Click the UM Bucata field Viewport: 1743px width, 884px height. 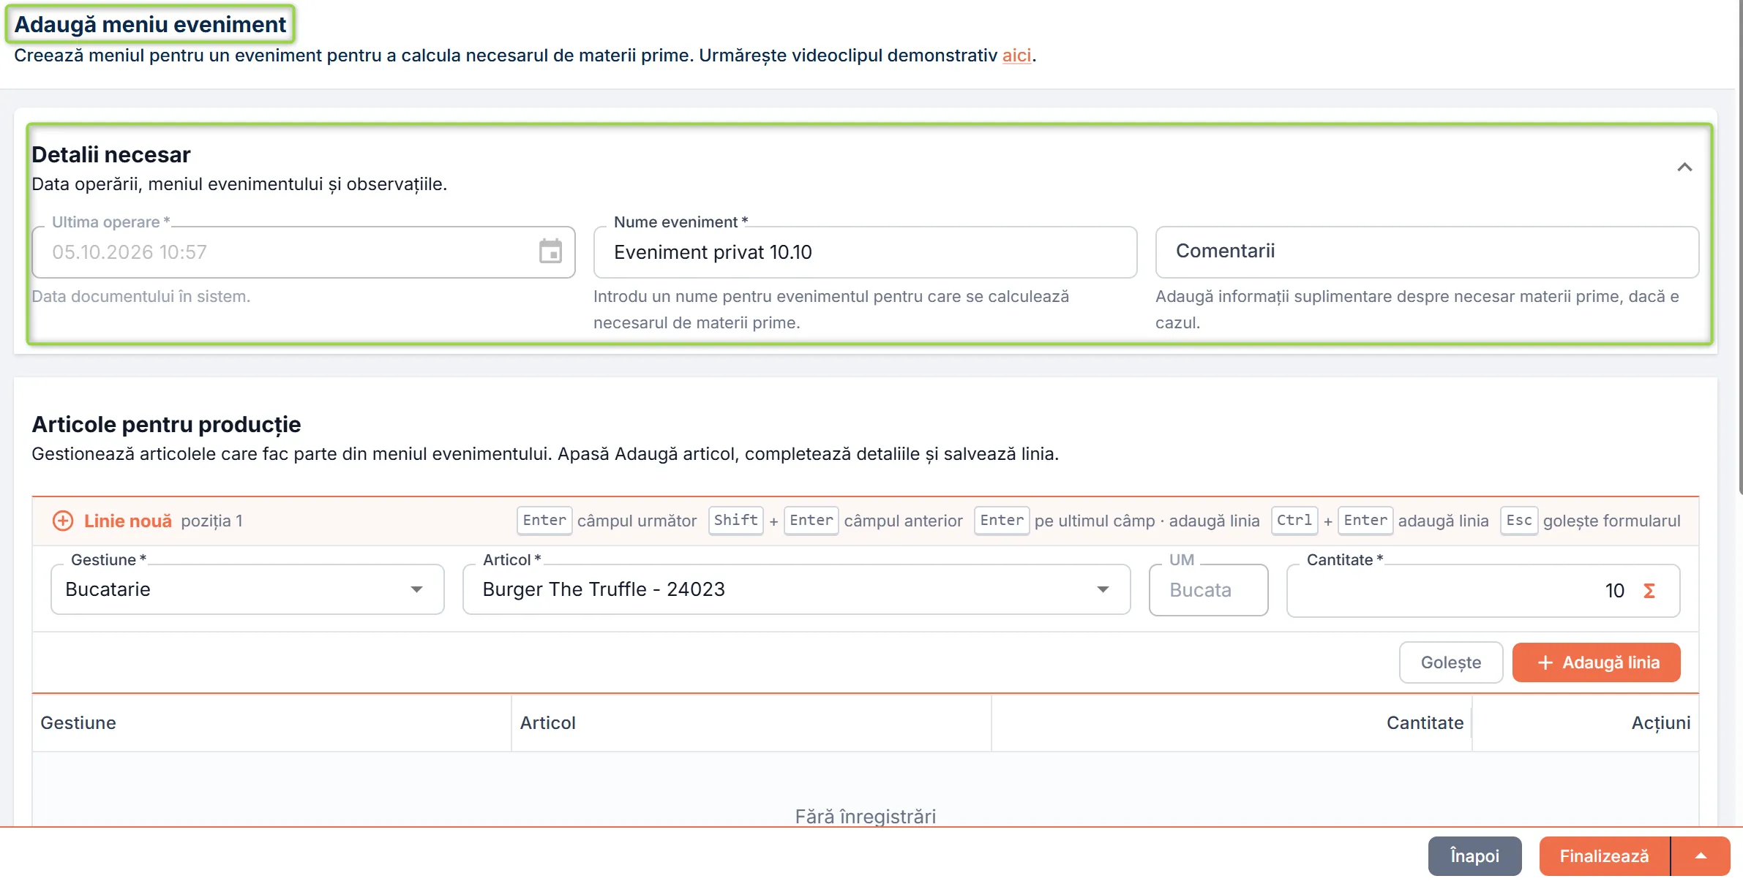click(1208, 590)
